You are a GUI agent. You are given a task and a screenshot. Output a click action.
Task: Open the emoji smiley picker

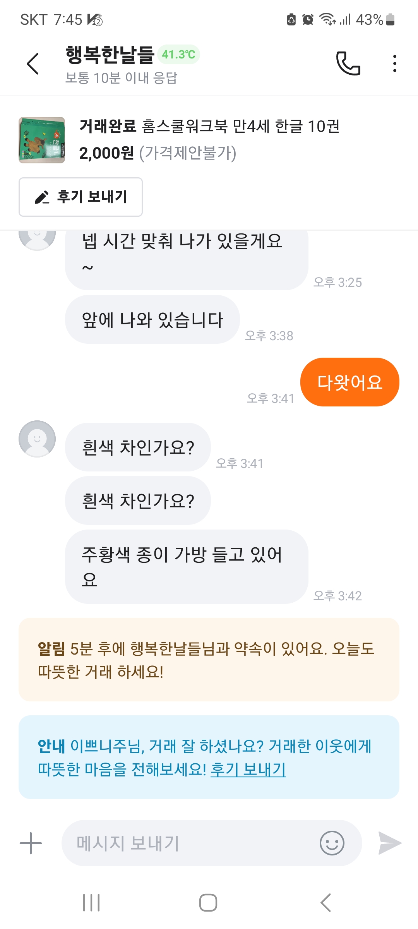(332, 843)
